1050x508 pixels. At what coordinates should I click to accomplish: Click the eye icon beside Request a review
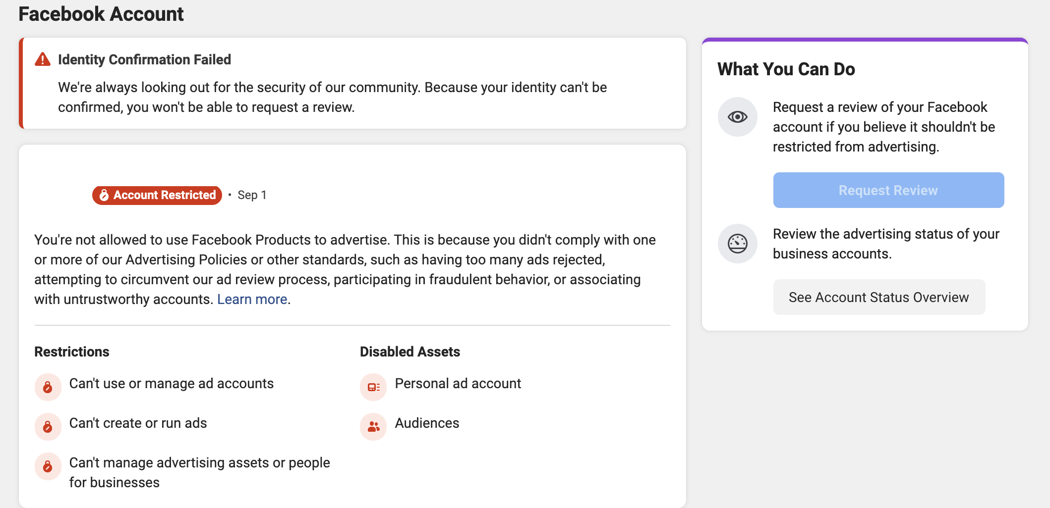coord(738,117)
